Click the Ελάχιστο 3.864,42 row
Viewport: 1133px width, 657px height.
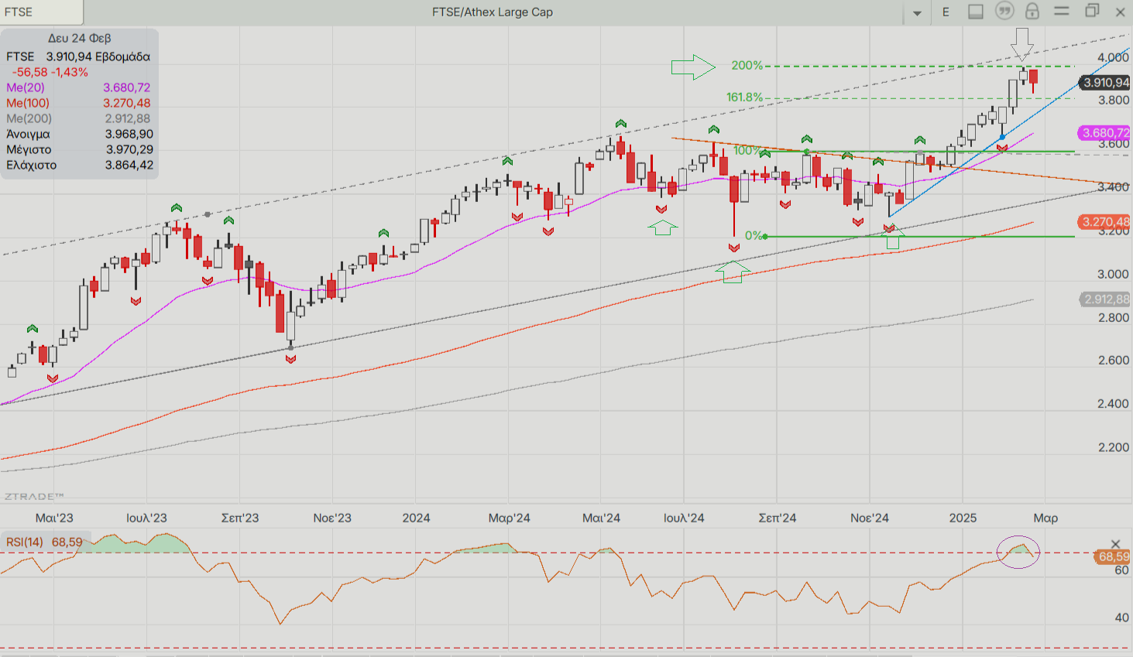pos(80,165)
